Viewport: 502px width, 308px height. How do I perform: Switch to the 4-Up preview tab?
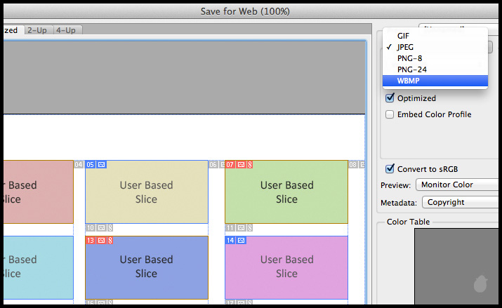point(67,30)
